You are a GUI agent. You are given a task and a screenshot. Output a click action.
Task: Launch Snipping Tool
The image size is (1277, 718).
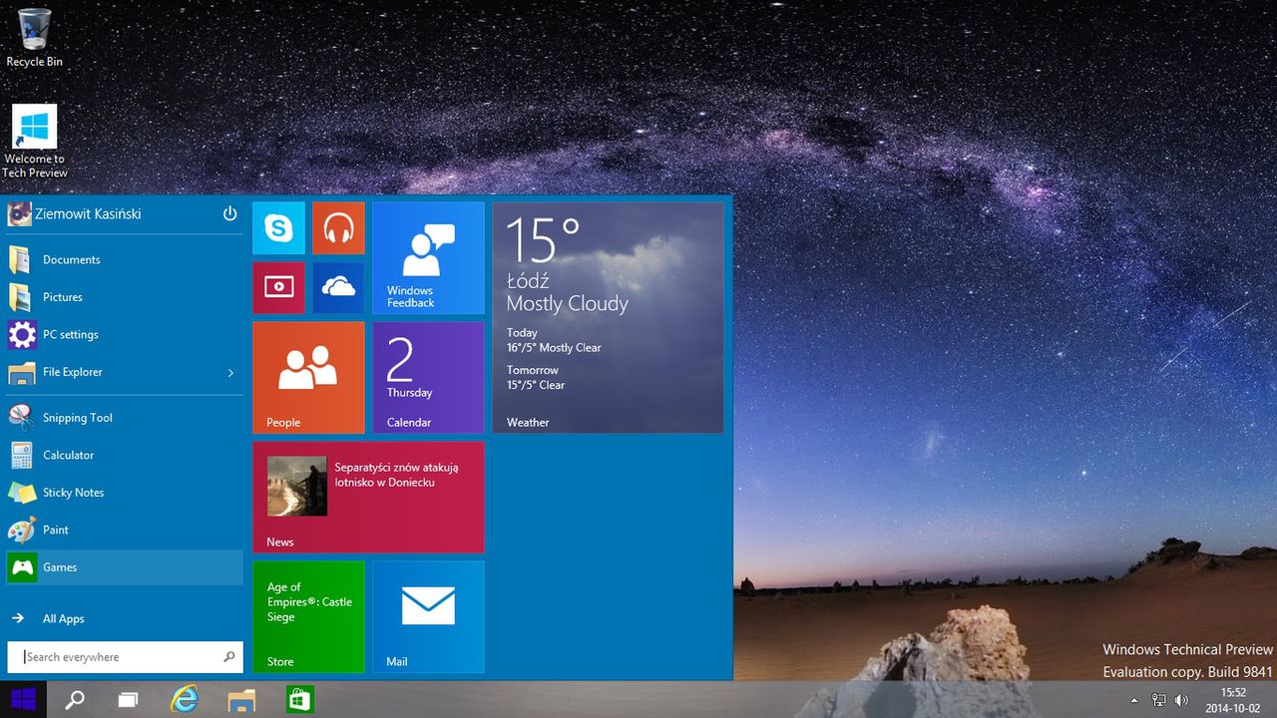pos(125,418)
